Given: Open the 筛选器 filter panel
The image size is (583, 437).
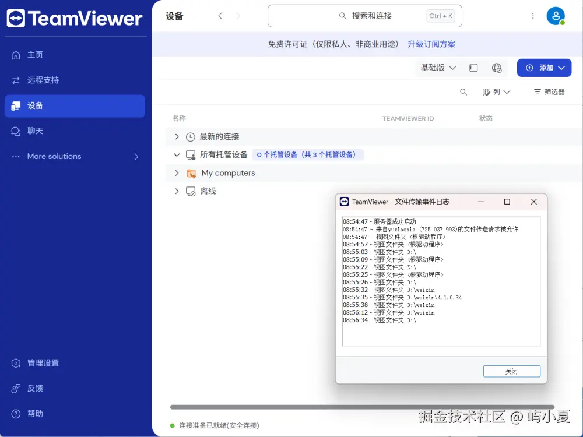Looking at the screenshot, I should (x=549, y=92).
